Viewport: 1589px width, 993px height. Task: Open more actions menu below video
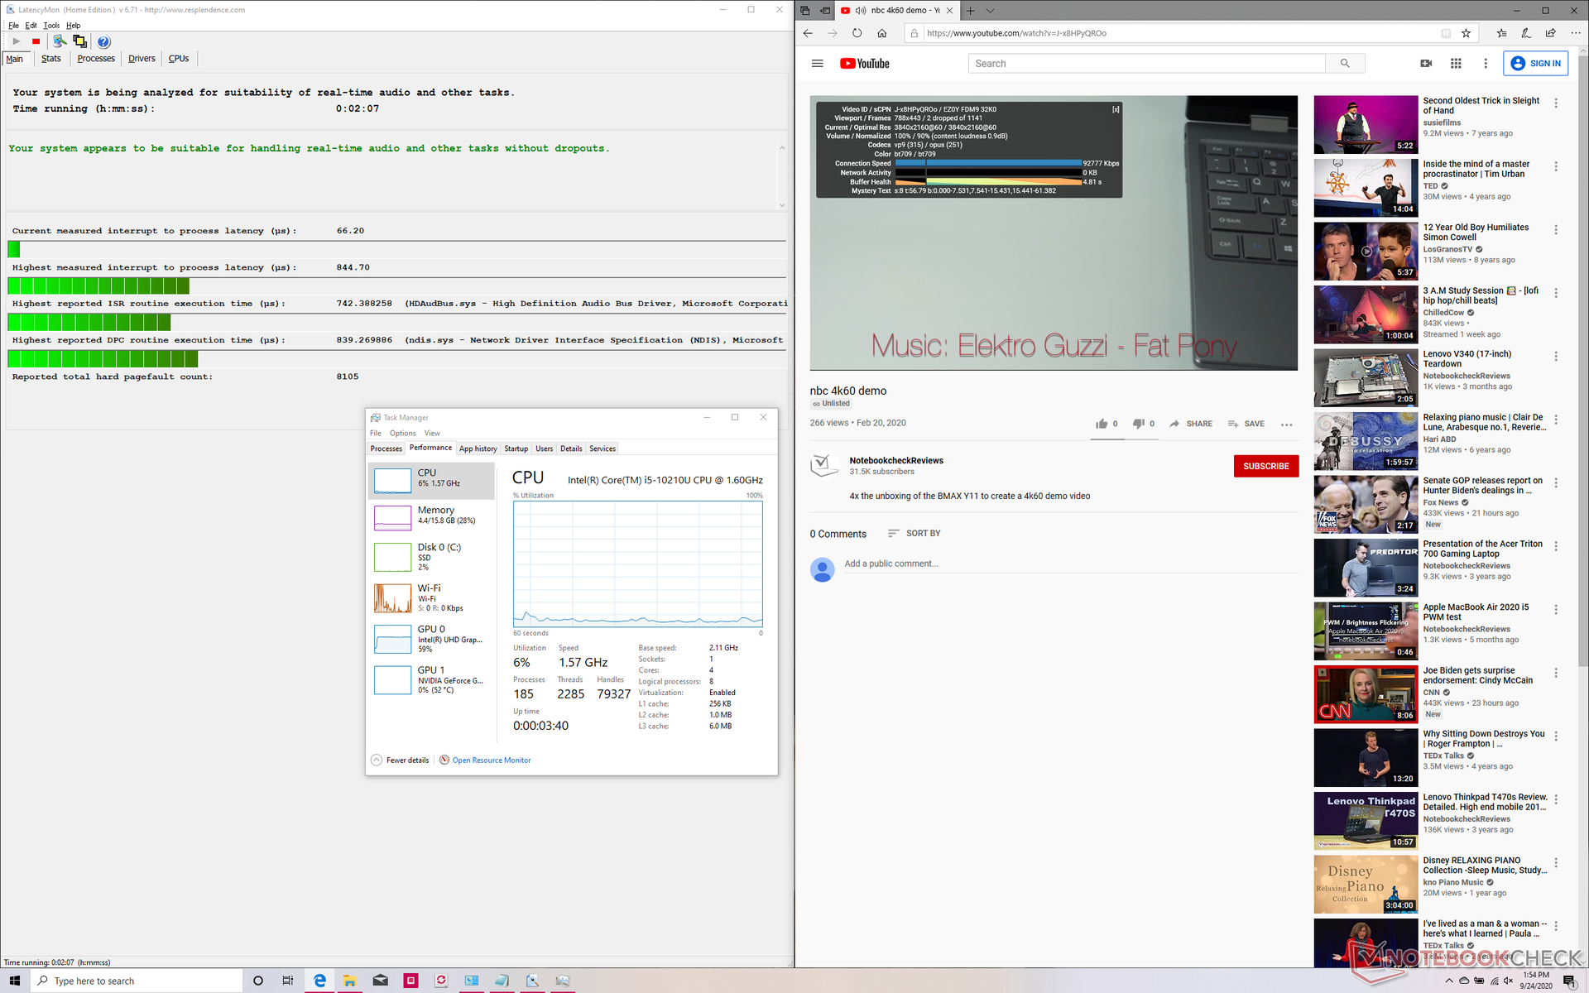coord(1286,425)
